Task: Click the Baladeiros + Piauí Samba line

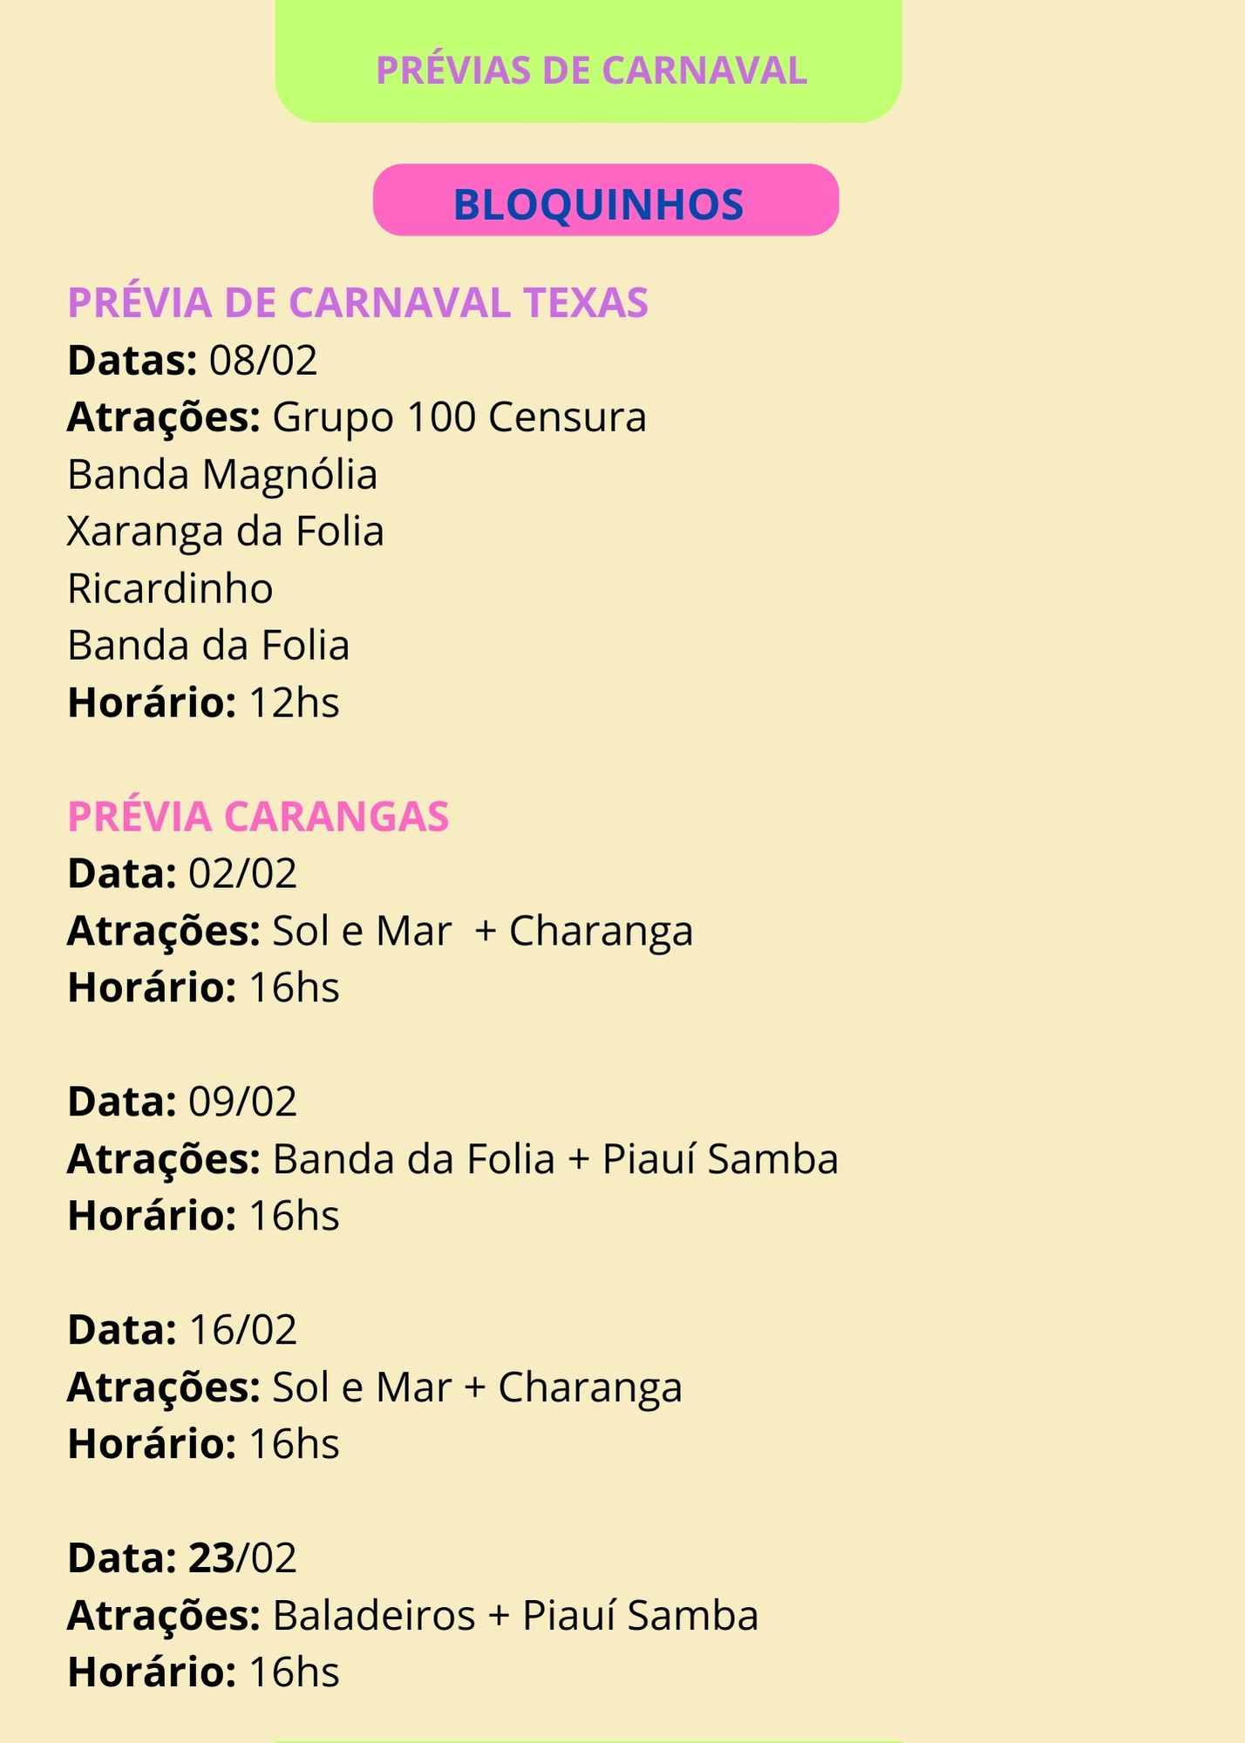Action: point(413,1616)
